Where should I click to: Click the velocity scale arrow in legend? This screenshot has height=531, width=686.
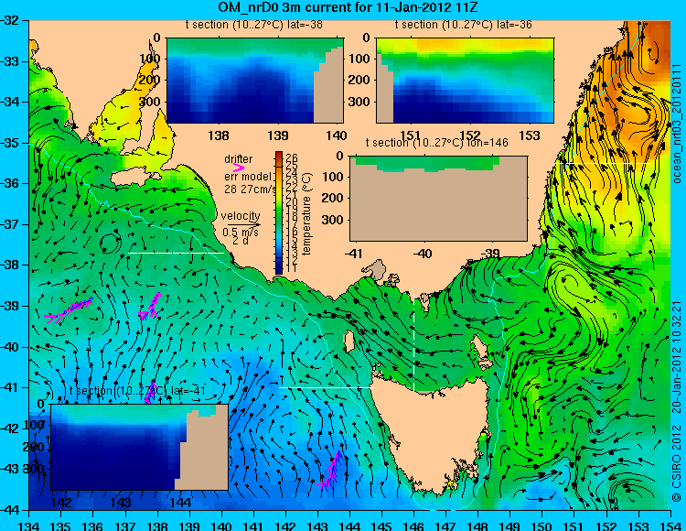[243, 225]
